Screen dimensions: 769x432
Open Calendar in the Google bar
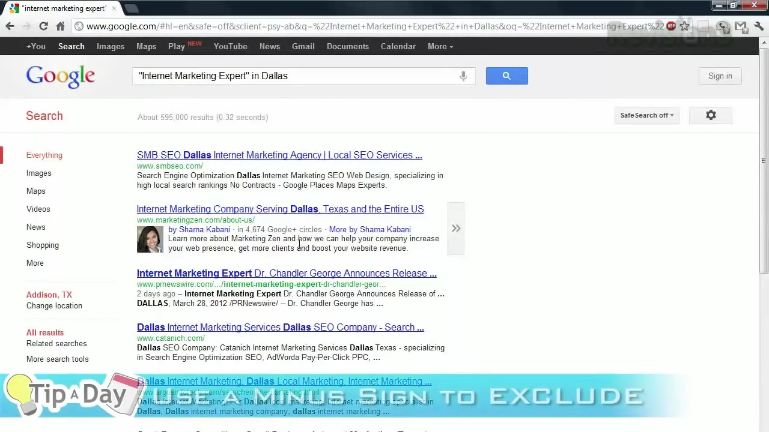click(x=398, y=46)
